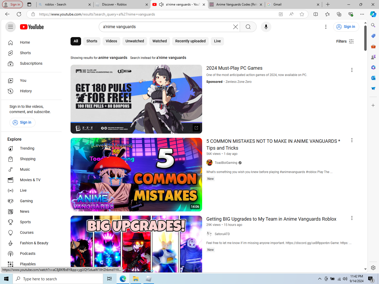The image size is (379, 284).
Task: Click the browser address bar
Action: tap(158, 14)
